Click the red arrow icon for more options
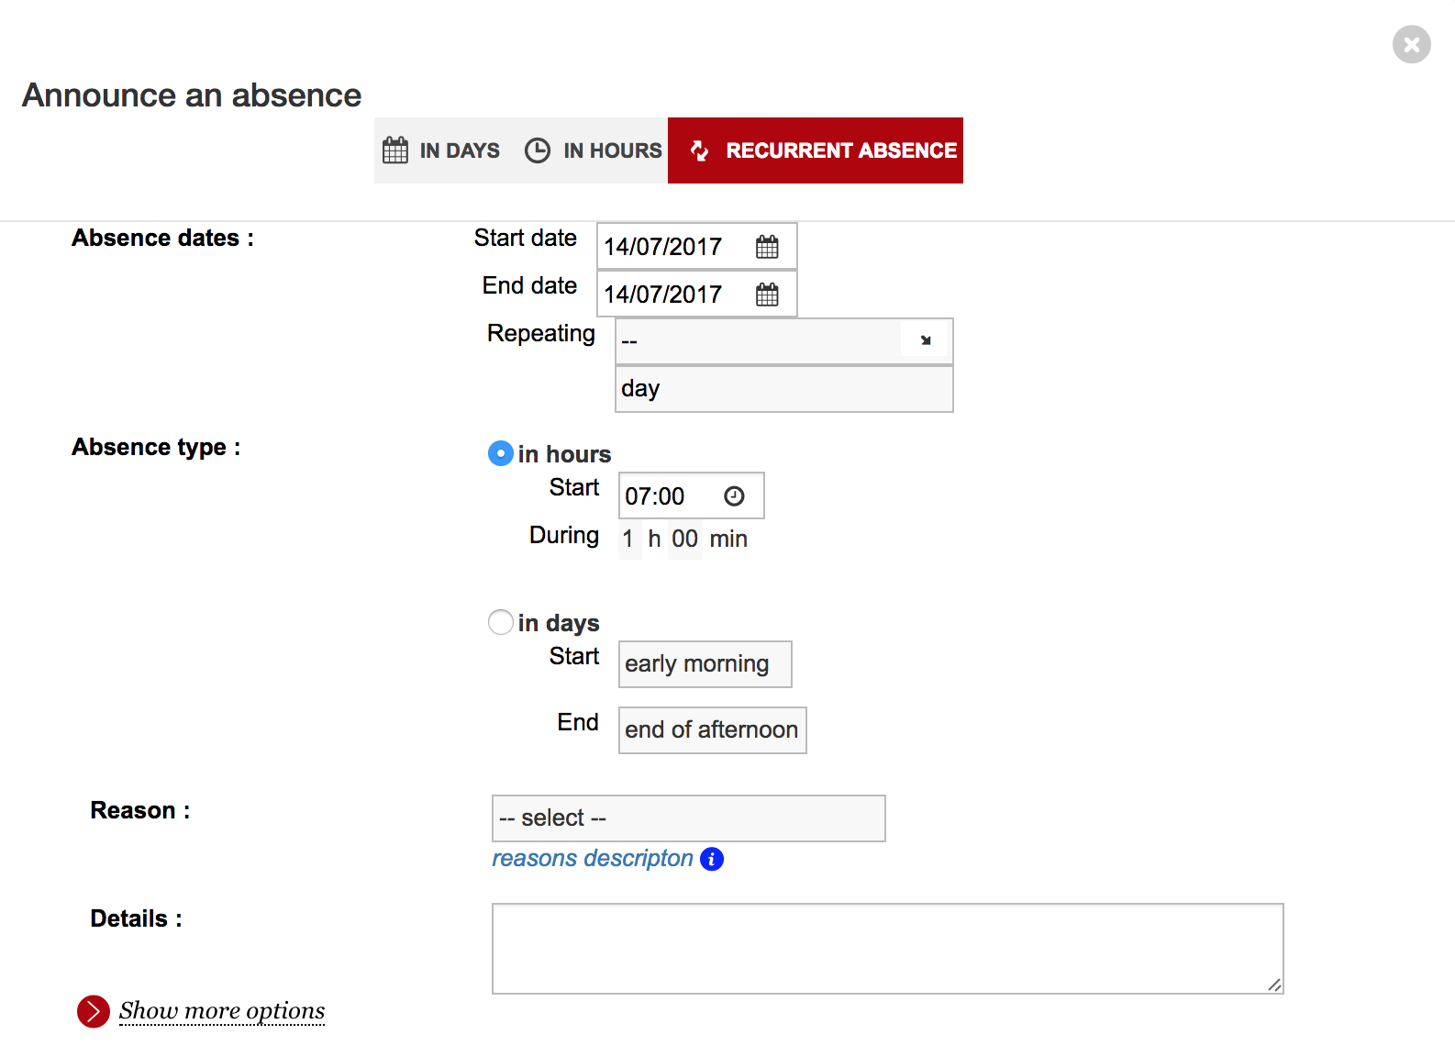The width and height of the screenshot is (1455, 1057). (x=94, y=1011)
